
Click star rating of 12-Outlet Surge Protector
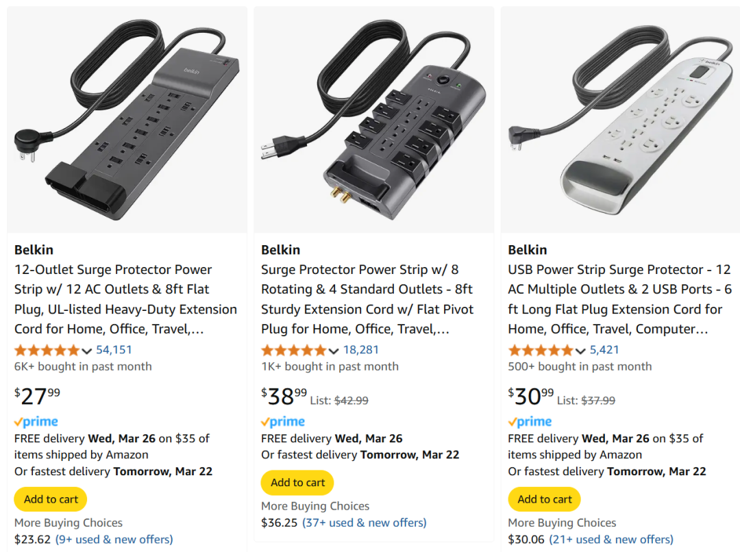[x=47, y=350]
